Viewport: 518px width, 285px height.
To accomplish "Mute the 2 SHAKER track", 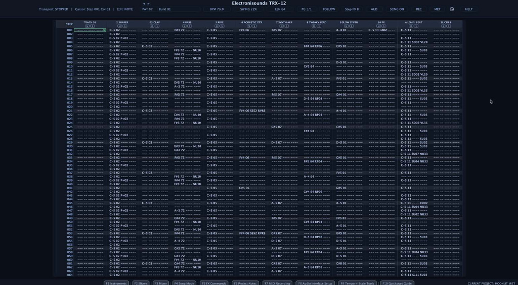I will pyautogui.click(x=120, y=26).
